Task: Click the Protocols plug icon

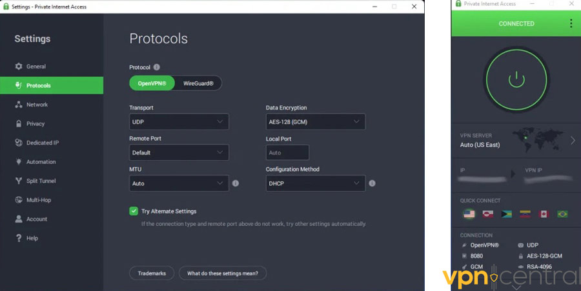Action: click(19, 86)
